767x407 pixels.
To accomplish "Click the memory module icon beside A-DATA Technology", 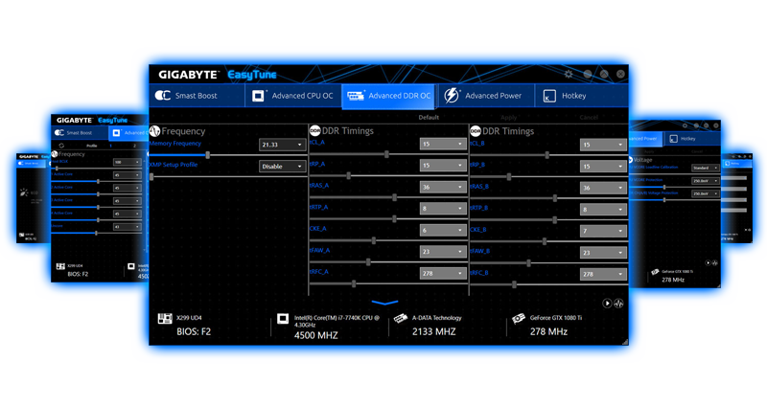I will tap(401, 319).
